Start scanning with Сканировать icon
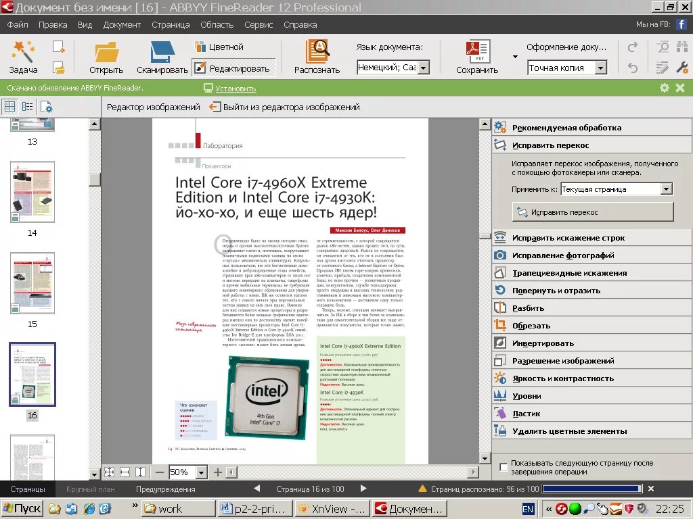The width and height of the screenshot is (693, 519). click(x=162, y=57)
